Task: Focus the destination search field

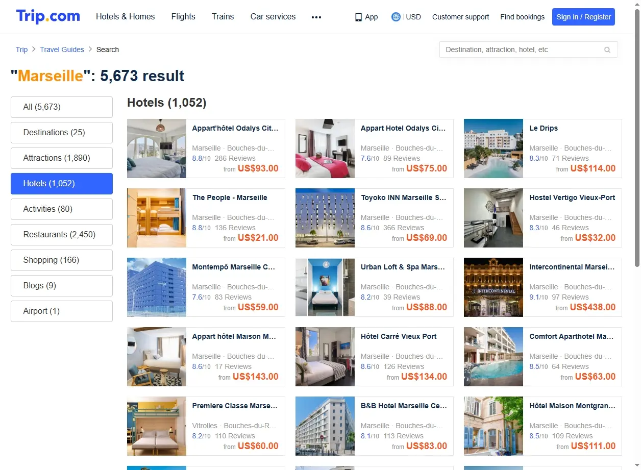Action: (x=529, y=50)
